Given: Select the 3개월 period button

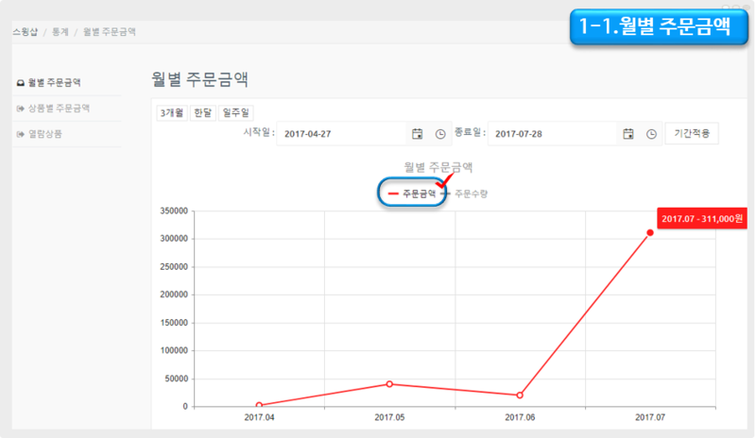Looking at the screenshot, I should (x=171, y=112).
